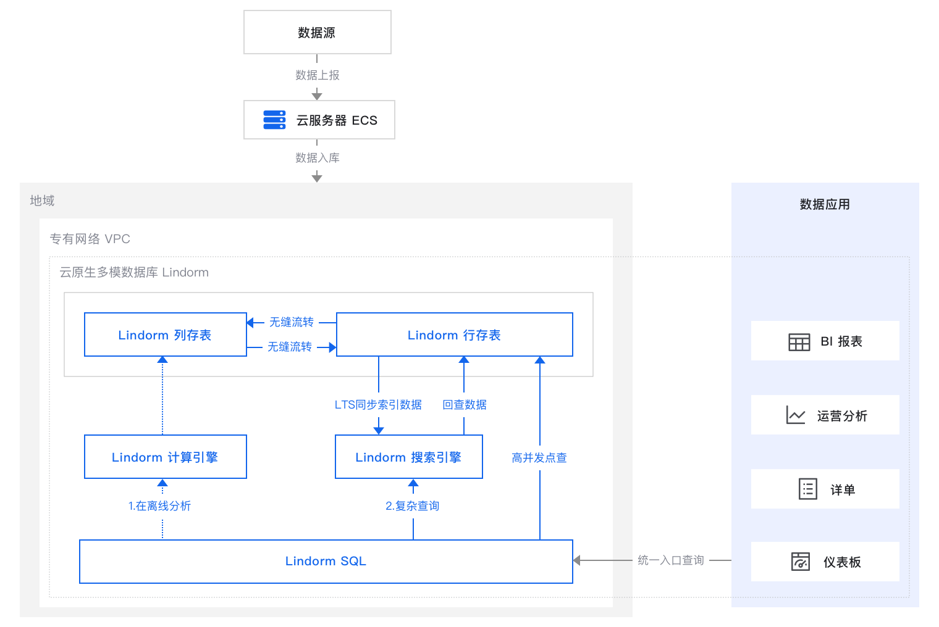This screenshot has height=627, width=939.
Task: Click the 运营分析 line chart icon
Action: pyautogui.click(x=796, y=415)
